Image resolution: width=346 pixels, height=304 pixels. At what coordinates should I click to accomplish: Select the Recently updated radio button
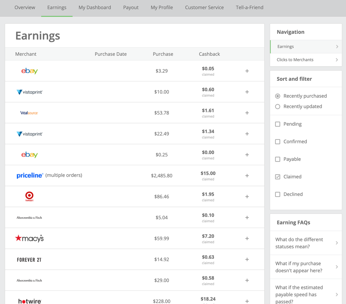coord(277,106)
